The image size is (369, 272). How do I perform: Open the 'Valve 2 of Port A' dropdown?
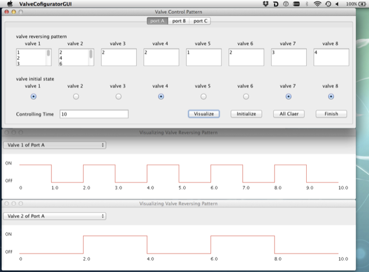55,216
